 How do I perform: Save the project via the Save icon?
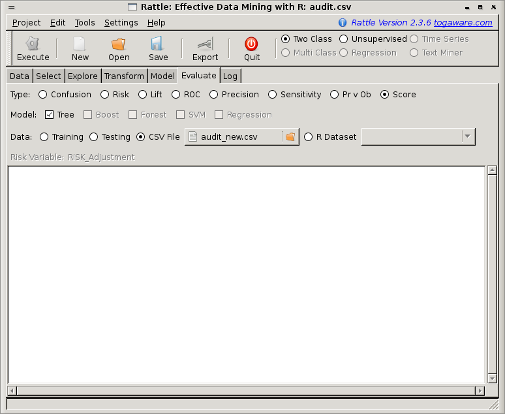(157, 44)
